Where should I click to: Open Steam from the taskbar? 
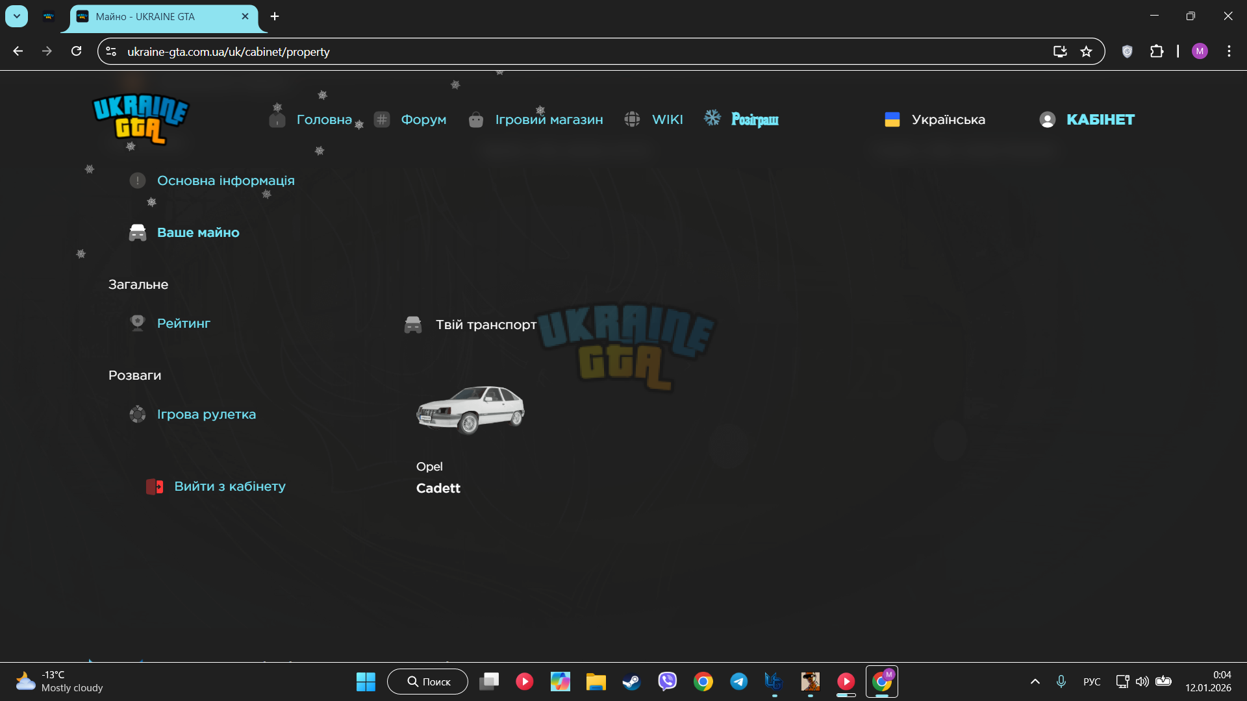click(x=631, y=682)
